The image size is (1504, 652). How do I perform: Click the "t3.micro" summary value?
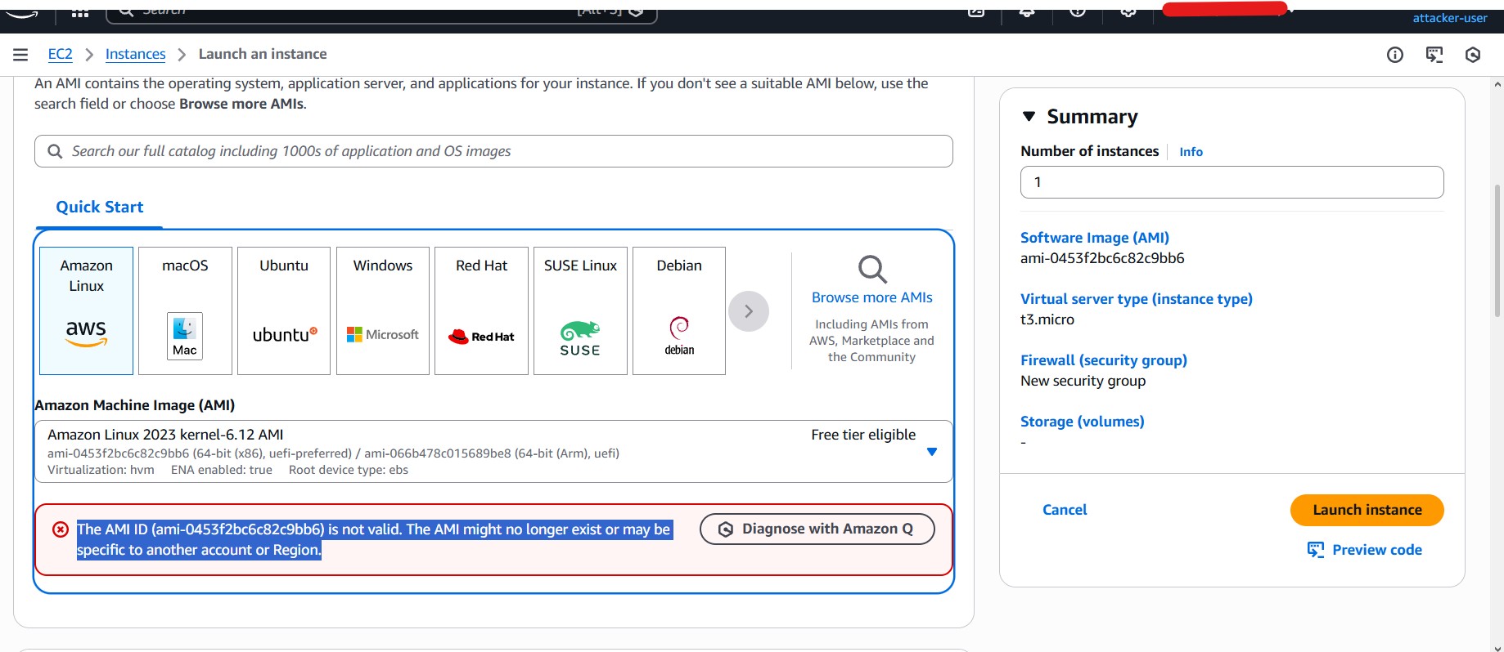pyautogui.click(x=1047, y=319)
